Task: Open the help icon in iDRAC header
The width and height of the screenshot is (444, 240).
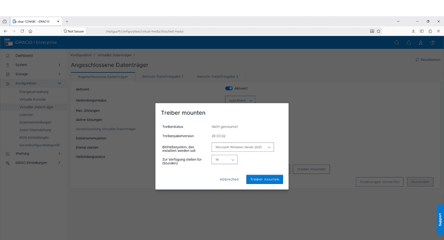Action: click(432, 43)
